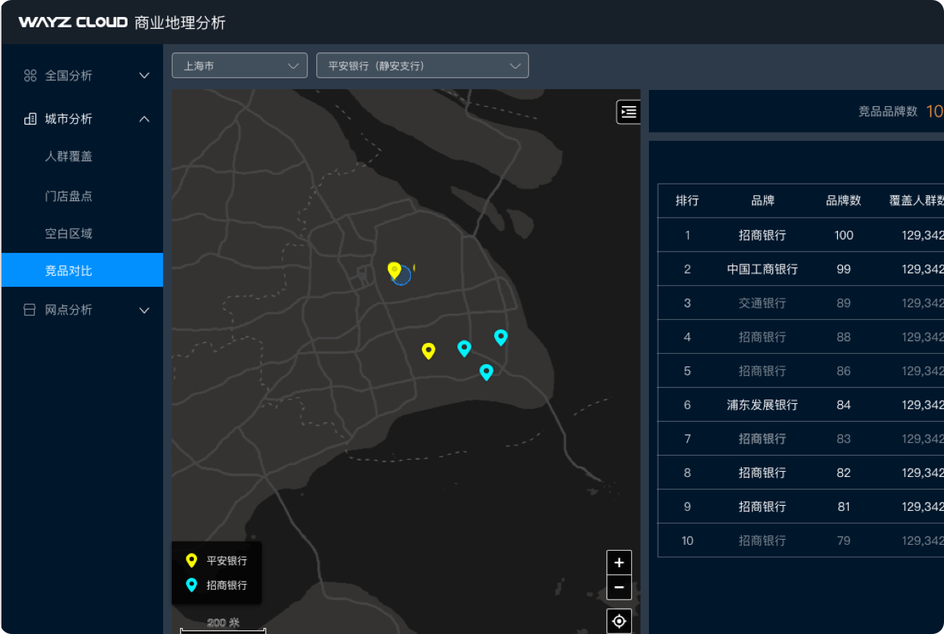Click the 排行 column header

687,201
